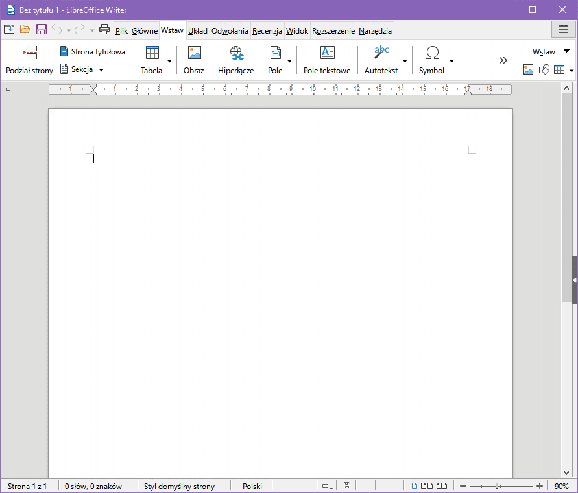Expand the Sekcja dropdown arrow
The height and width of the screenshot is (493, 578).
(101, 69)
